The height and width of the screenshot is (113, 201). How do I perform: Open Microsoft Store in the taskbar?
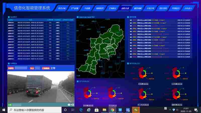pyautogui.click(x=96, y=110)
